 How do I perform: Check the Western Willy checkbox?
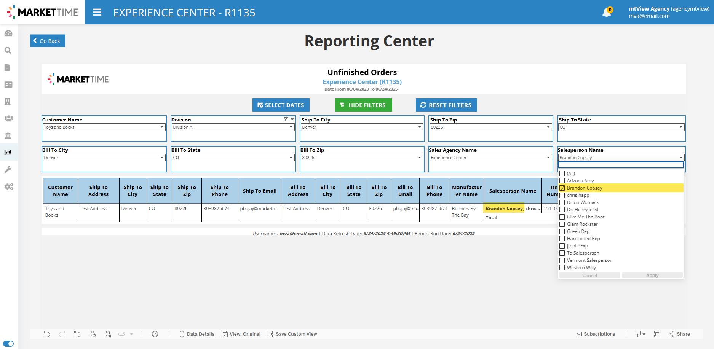point(562,268)
